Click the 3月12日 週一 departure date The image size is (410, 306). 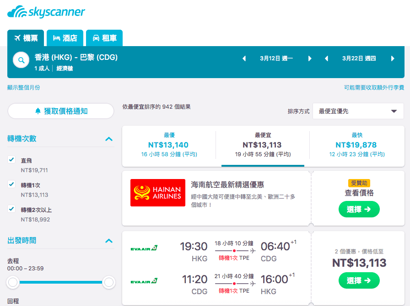pyautogui.click(x=276, y=58)
